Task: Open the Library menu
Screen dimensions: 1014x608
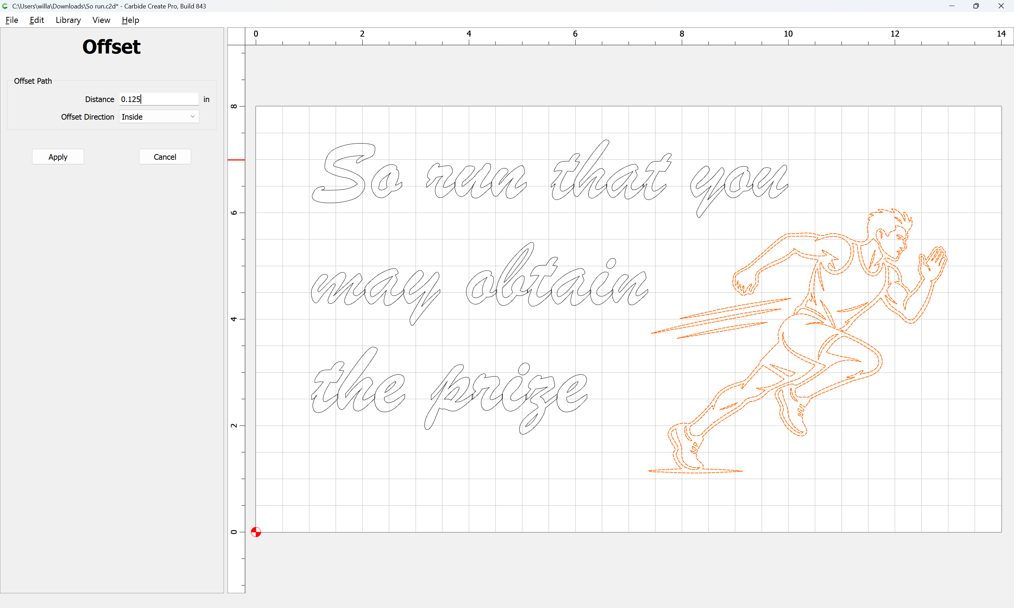Action: click(x=68, y=20)
